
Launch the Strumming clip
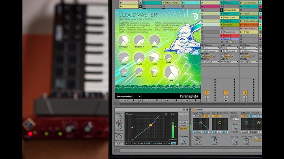(222, 32)
